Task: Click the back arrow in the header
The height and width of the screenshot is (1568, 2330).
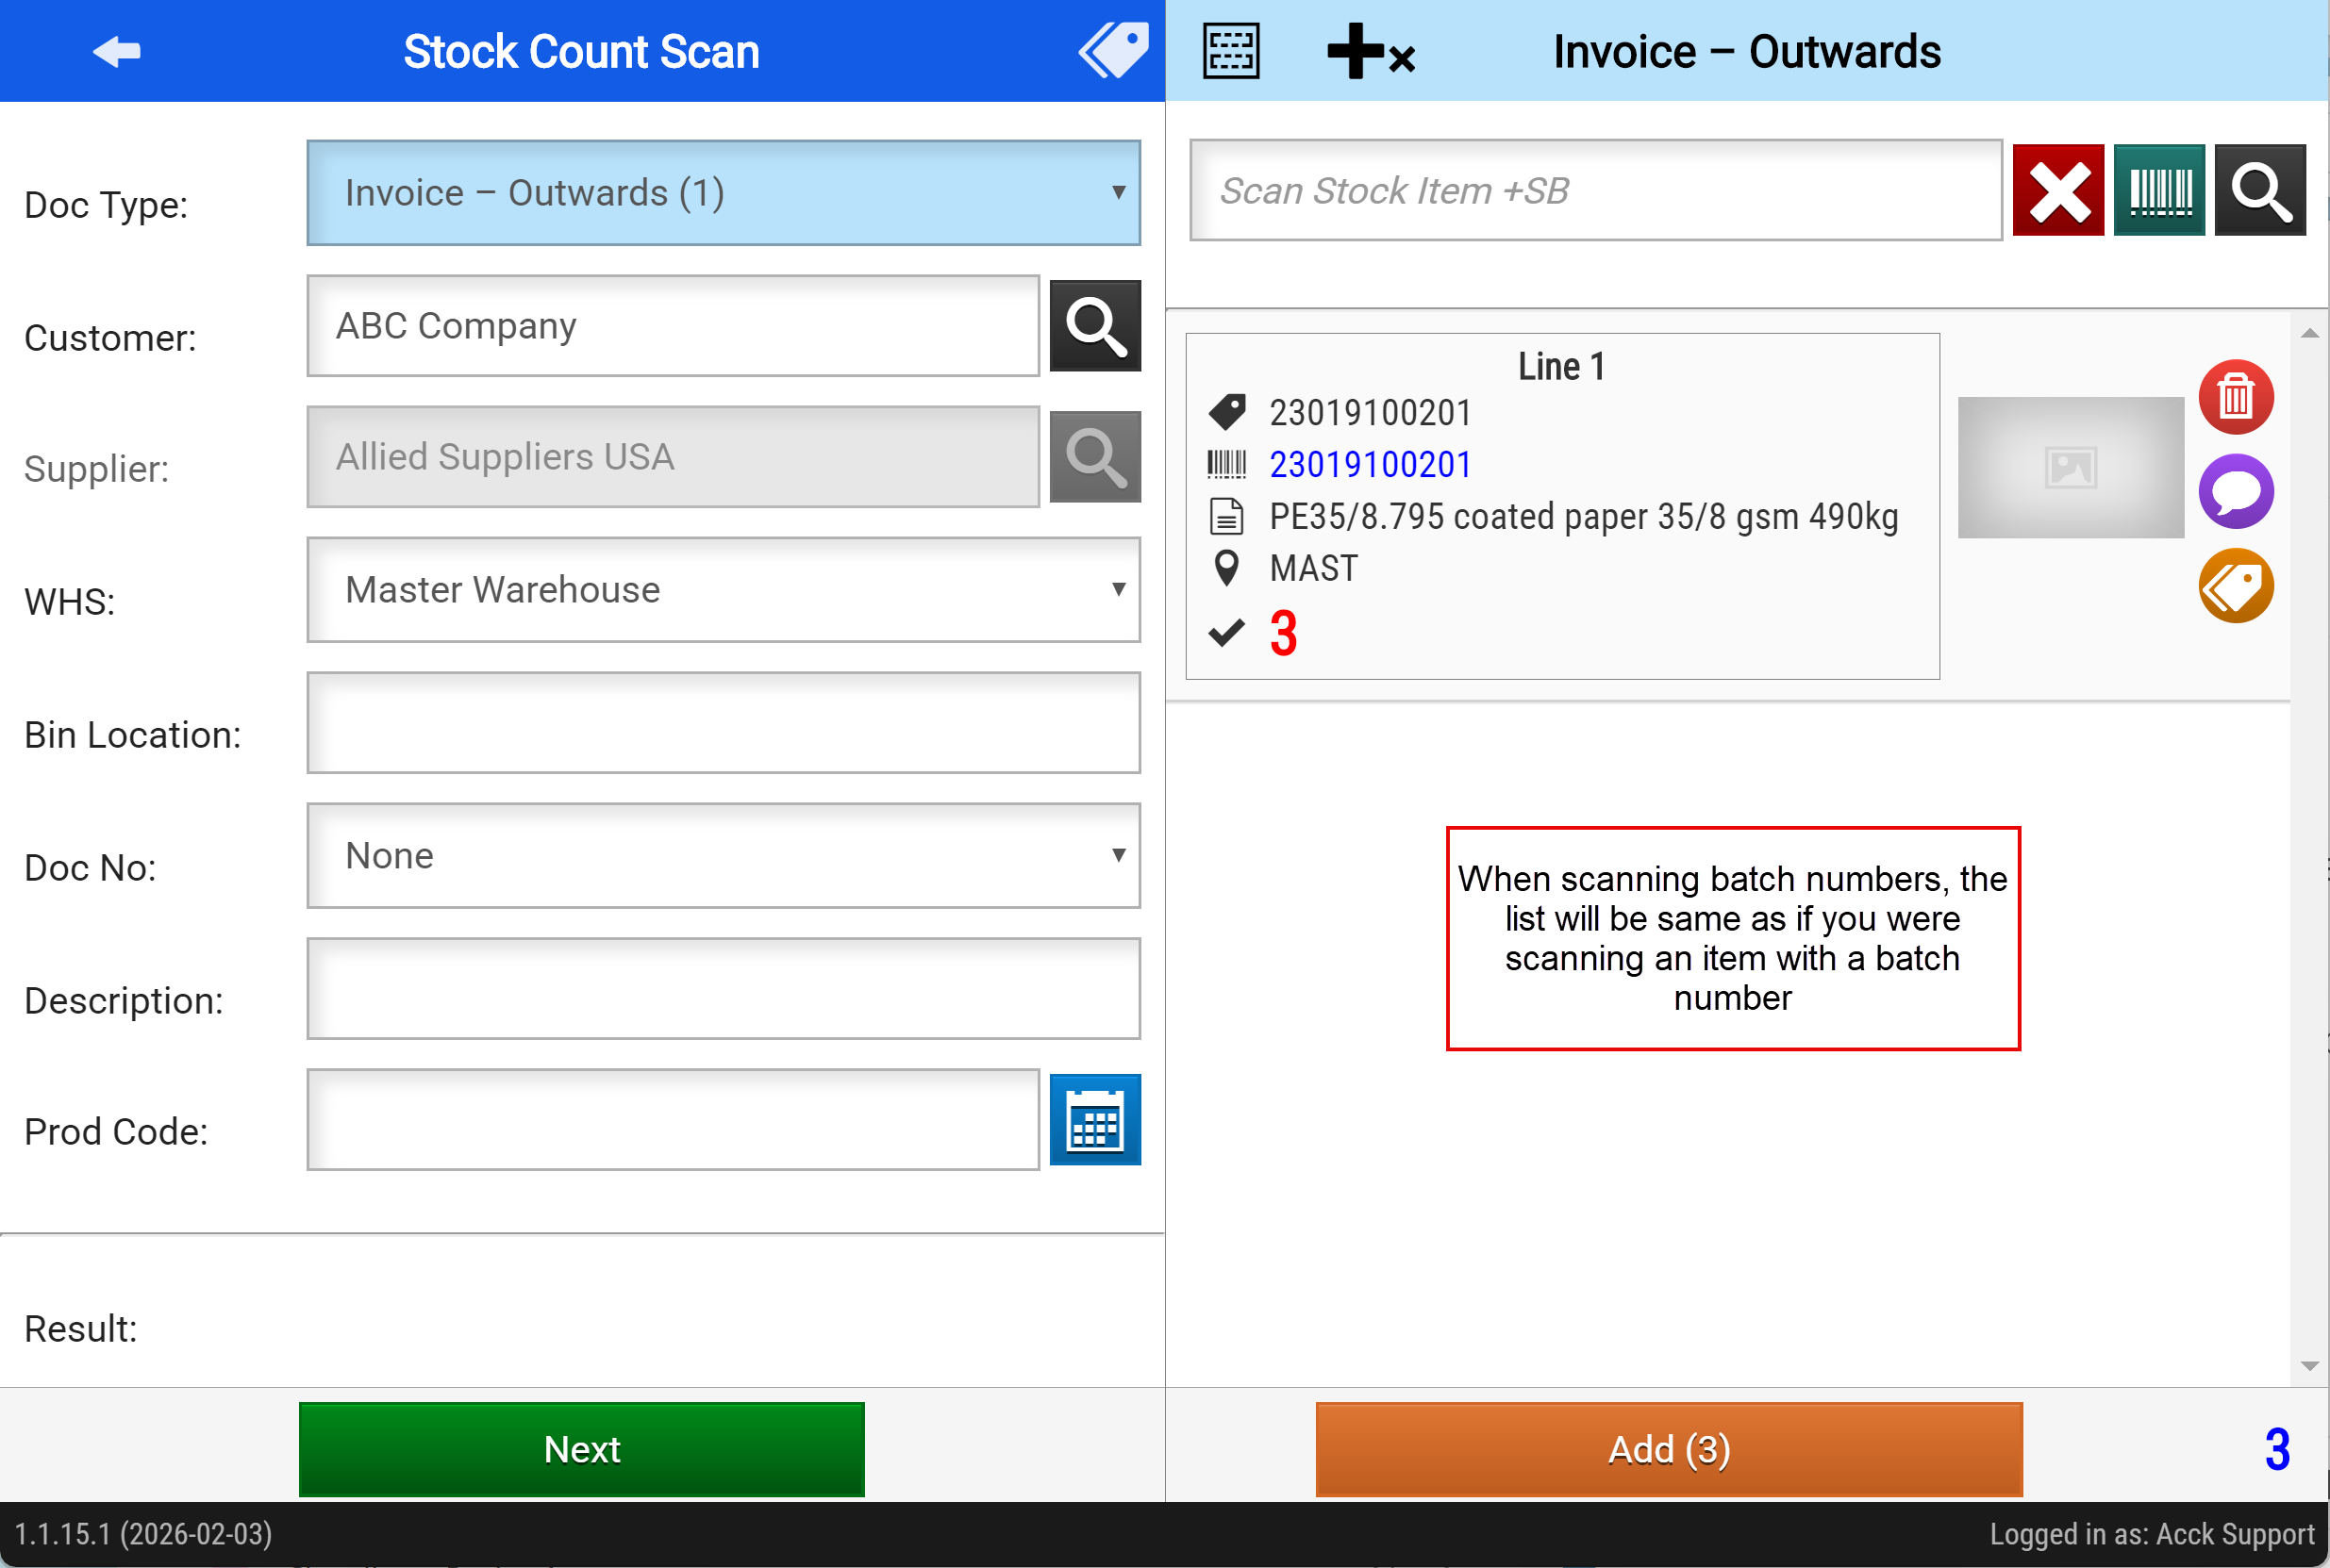Action: 116,51
